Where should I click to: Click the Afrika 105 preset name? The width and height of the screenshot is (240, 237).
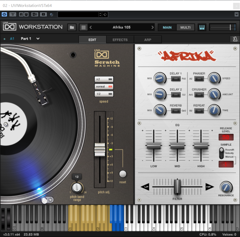click(x=121, y=27)
